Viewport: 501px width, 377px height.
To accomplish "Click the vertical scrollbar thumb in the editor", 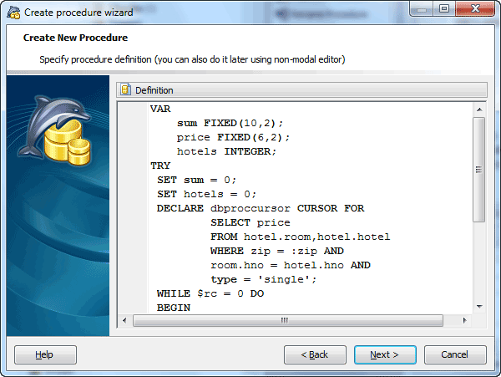I will coord(478,167).
